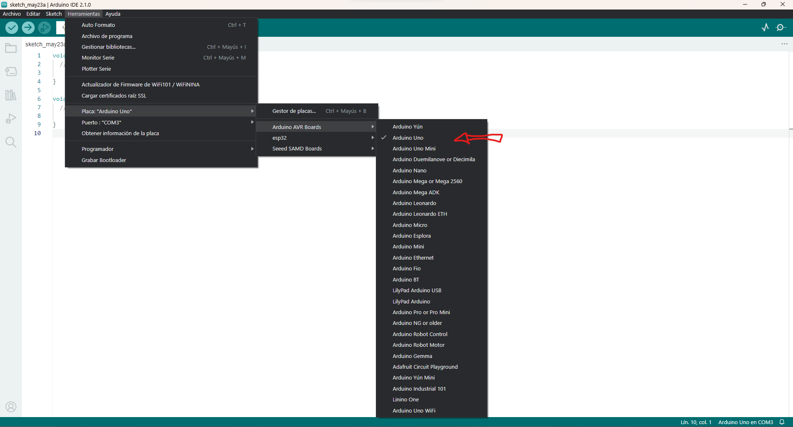Select Arduino Uno Mini board

coord(432,148)
